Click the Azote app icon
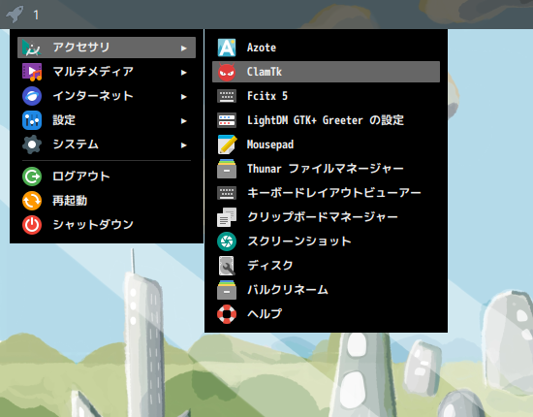Image resolution: width=533 pixels, height=417 pixels. (x=227, y=48)
